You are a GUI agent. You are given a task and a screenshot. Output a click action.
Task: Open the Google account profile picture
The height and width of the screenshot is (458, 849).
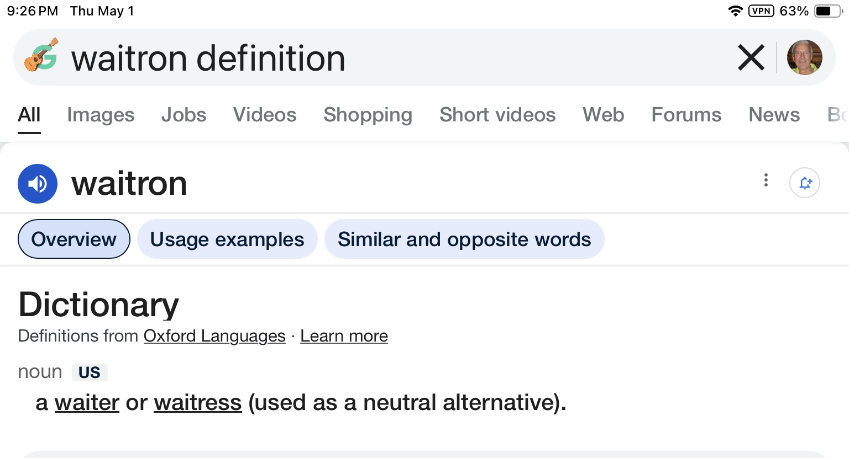coord(804,57)
